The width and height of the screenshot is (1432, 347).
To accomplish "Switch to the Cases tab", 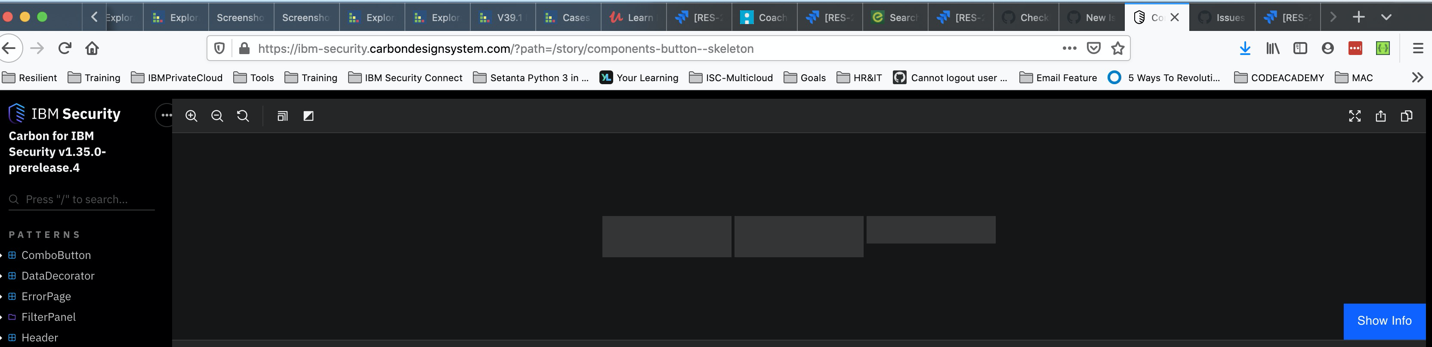I will pos(568,18).
